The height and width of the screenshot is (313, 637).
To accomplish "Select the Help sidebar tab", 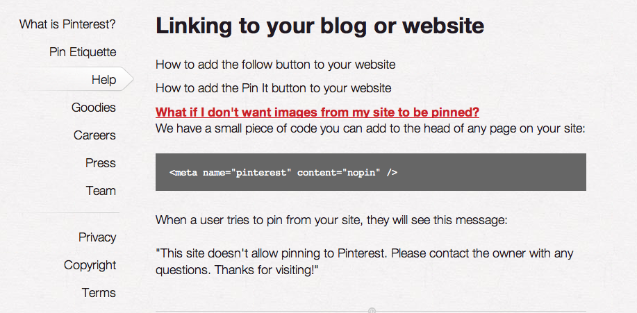I will [104, 80].
